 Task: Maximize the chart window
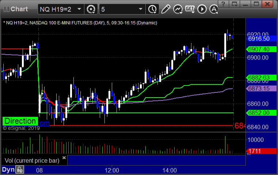pyautogui.click(x=256, y=4)
